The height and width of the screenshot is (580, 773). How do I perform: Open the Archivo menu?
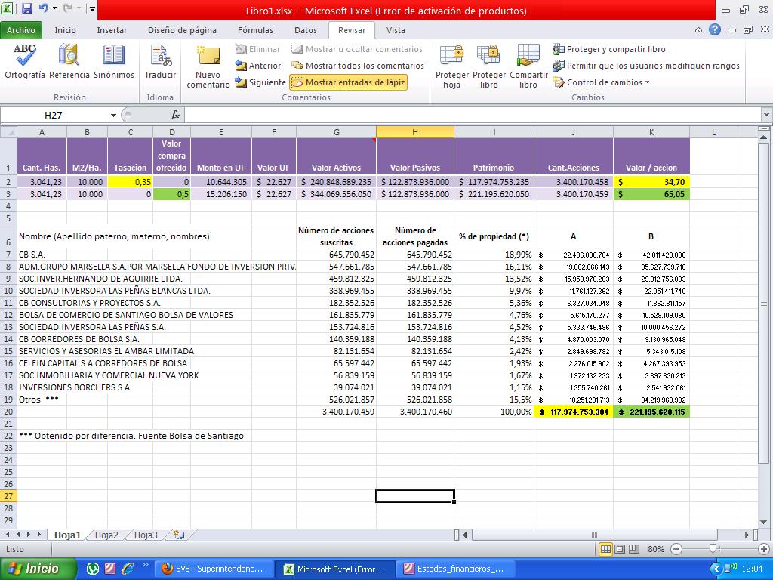point(20,30)
